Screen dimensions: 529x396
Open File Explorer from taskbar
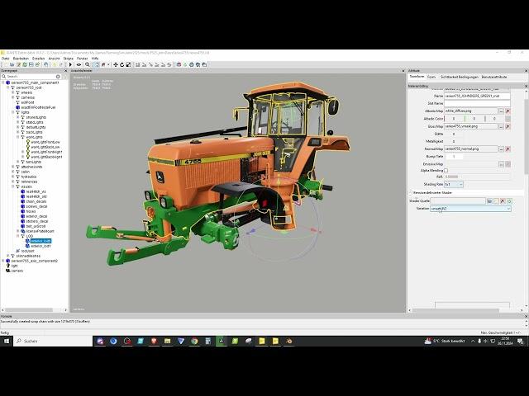pyautogui.click(x=167, y=341)
